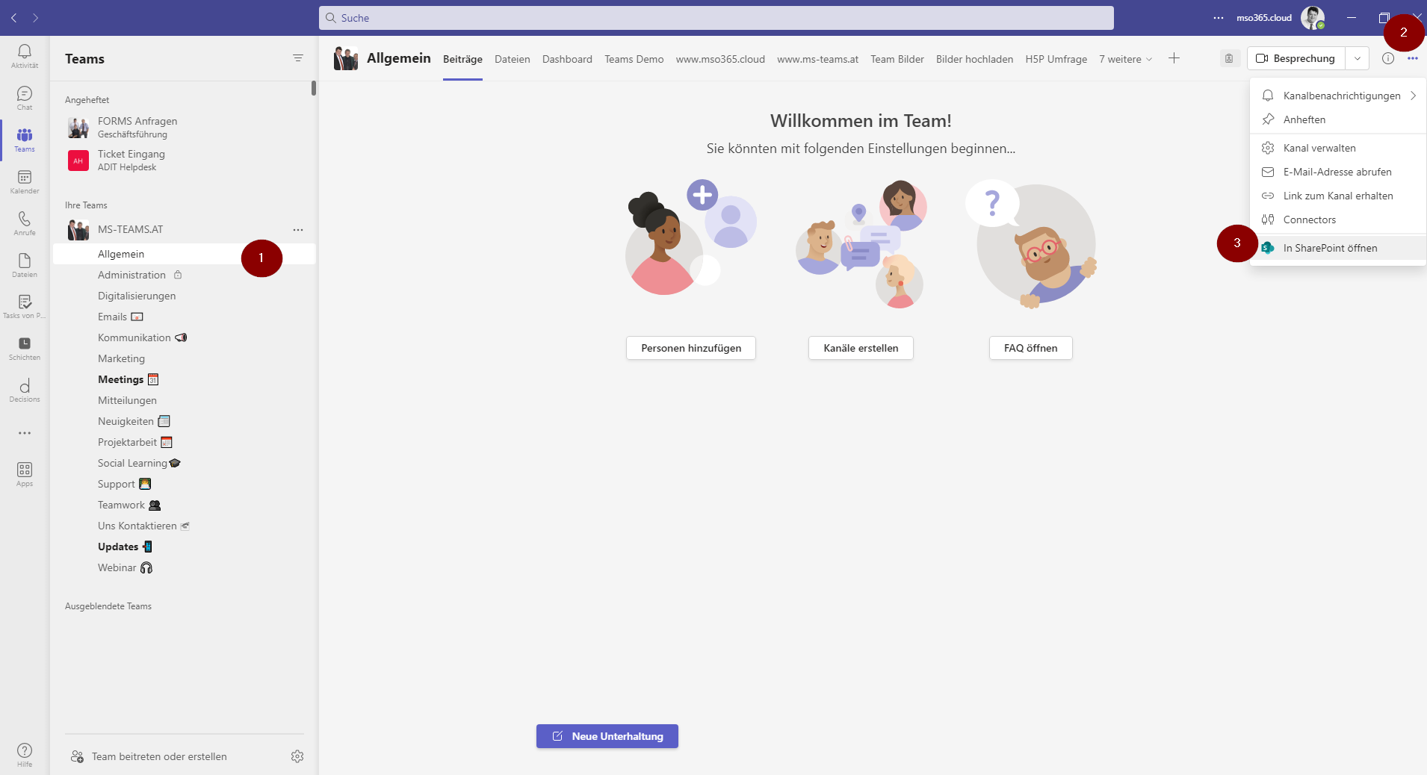Open the www.mso365.cloud tab

[720, 59]
